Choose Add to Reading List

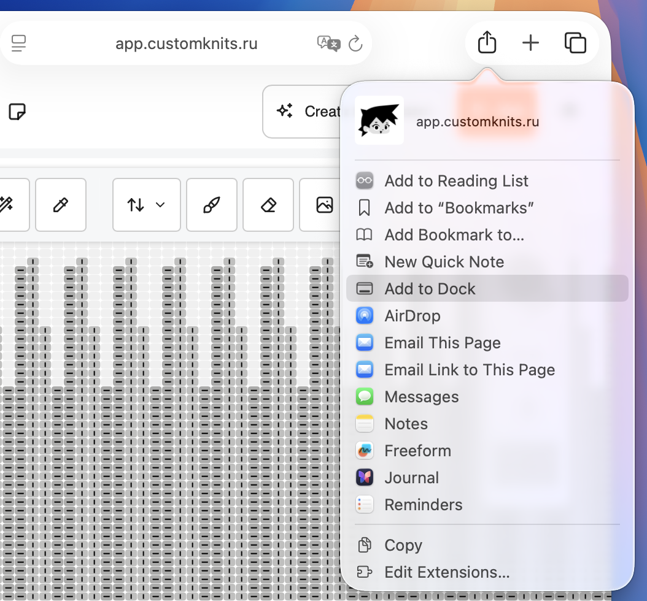click(456, 181)
